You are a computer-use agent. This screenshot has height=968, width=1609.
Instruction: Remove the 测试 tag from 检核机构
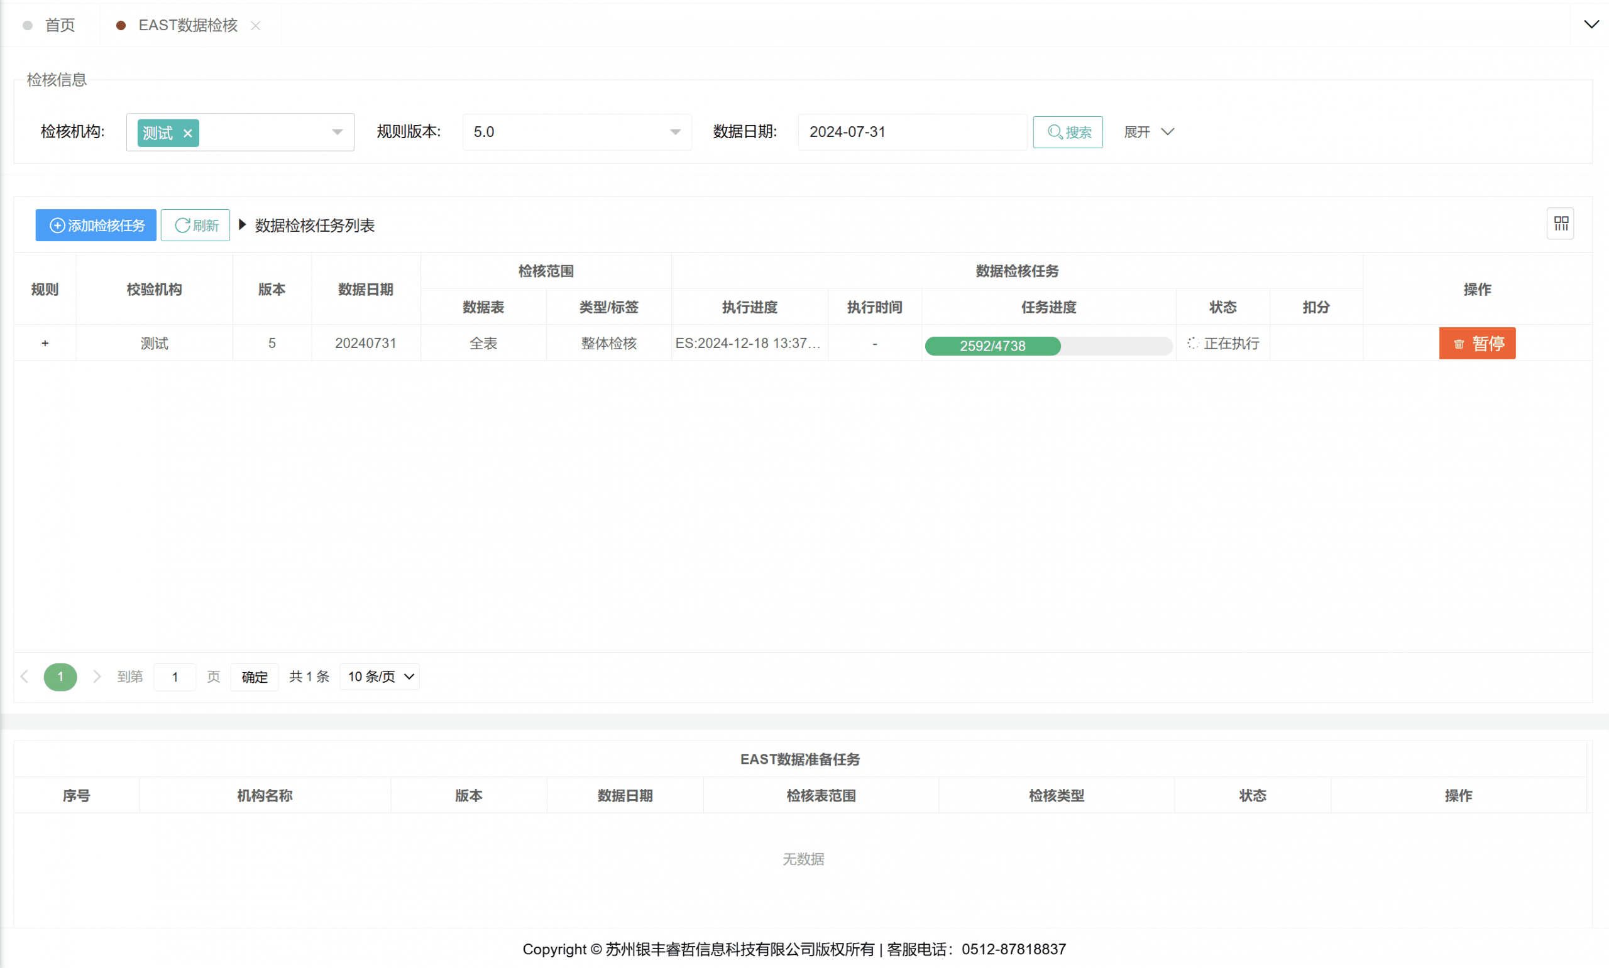pyautogui.click(x=188, y=133)
